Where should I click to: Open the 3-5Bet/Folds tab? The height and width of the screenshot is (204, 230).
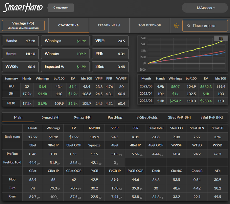pos(147,117)
